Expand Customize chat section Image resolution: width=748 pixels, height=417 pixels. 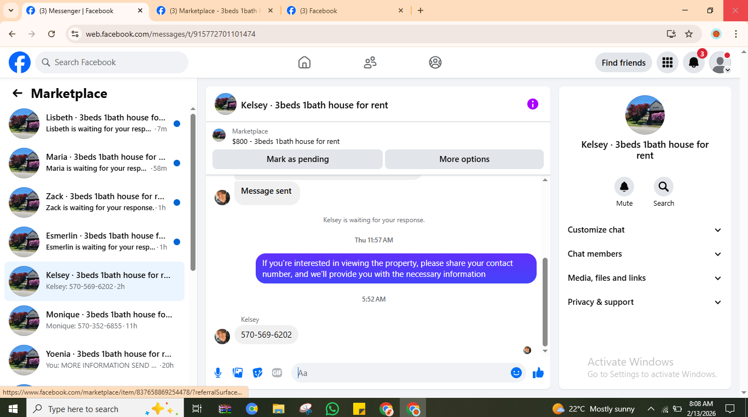[645, 230]
